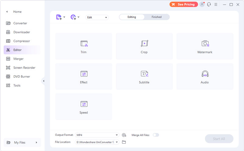Click the customer support headset icon
Image resolution: width=244 pixels, height=151 pixels.
pos(209,5)
